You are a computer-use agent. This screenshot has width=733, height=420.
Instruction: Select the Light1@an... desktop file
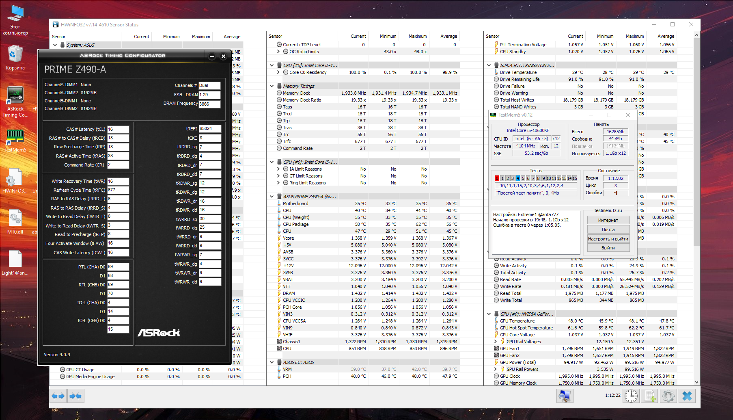tap(15, 263)
